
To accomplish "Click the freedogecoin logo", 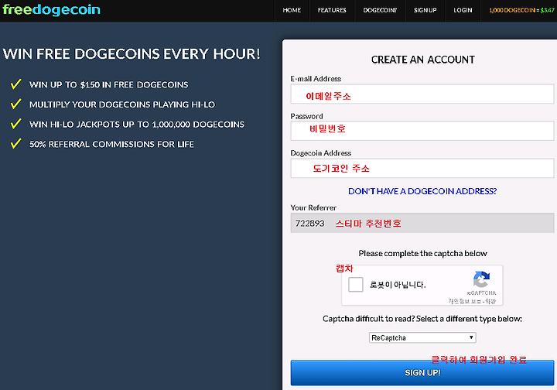I will coord(52,9).
